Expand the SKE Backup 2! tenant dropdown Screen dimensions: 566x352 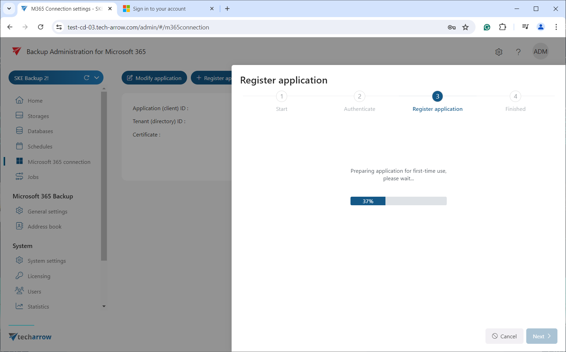coord(97,78)
